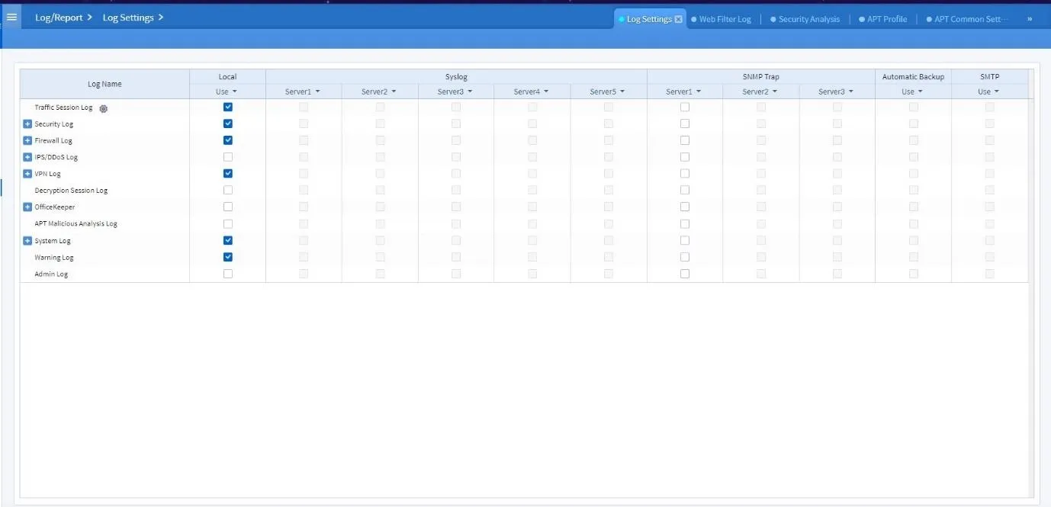
Task: Open the SNMP Trap Server3 dropdown
Action: [x=837, y=91]
